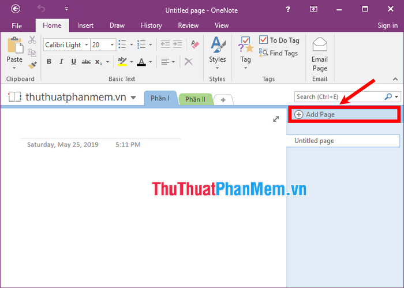Open the Draw ribbon tab
Image resolution: width=404 pixels, height=288 pixels.
117,25
